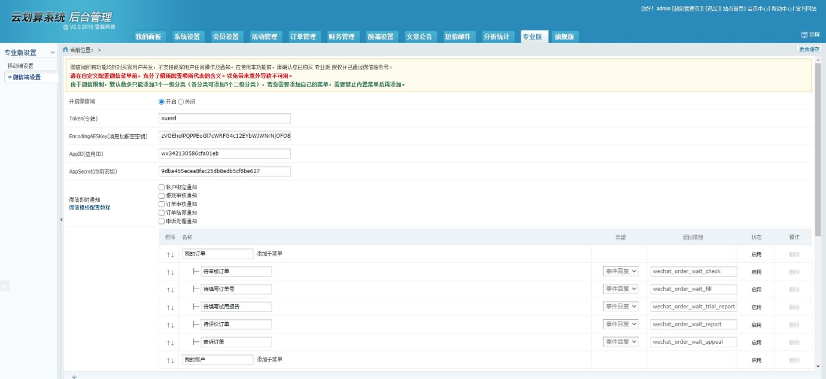The image size is (826, 379).
Task: Open the 事件回复 dropdown for 申诉订单
Action: pyautogui.click(x=621, y=342)
